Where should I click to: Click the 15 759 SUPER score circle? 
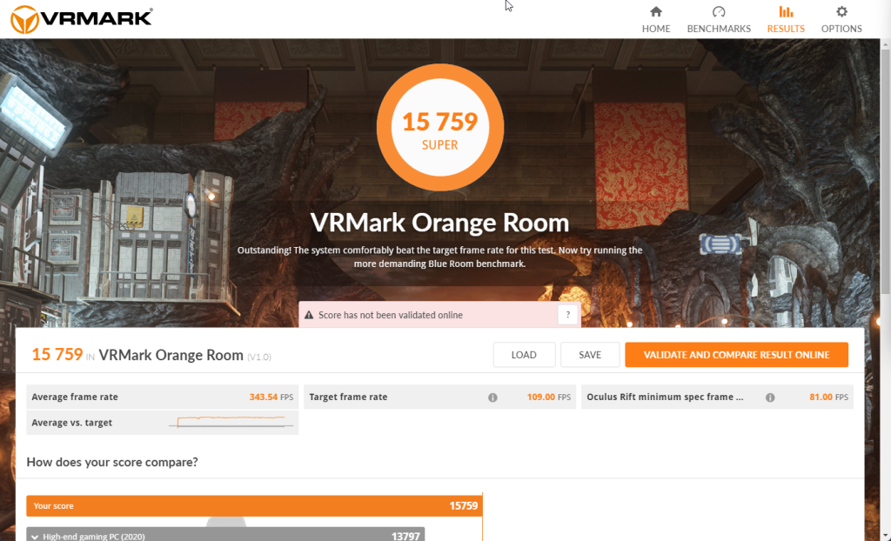[x=439, y=127]
